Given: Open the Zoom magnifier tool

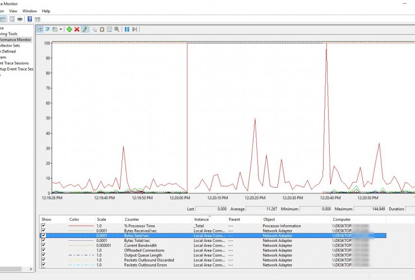Looking at the screenshot, I should 117,29.
